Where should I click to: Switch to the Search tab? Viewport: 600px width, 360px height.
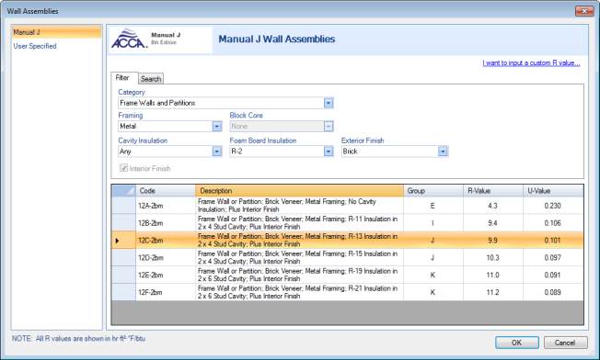coord(151,79)
